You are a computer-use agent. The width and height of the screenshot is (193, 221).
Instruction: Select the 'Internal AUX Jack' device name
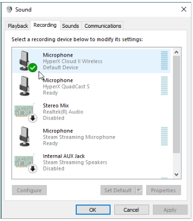64,156
